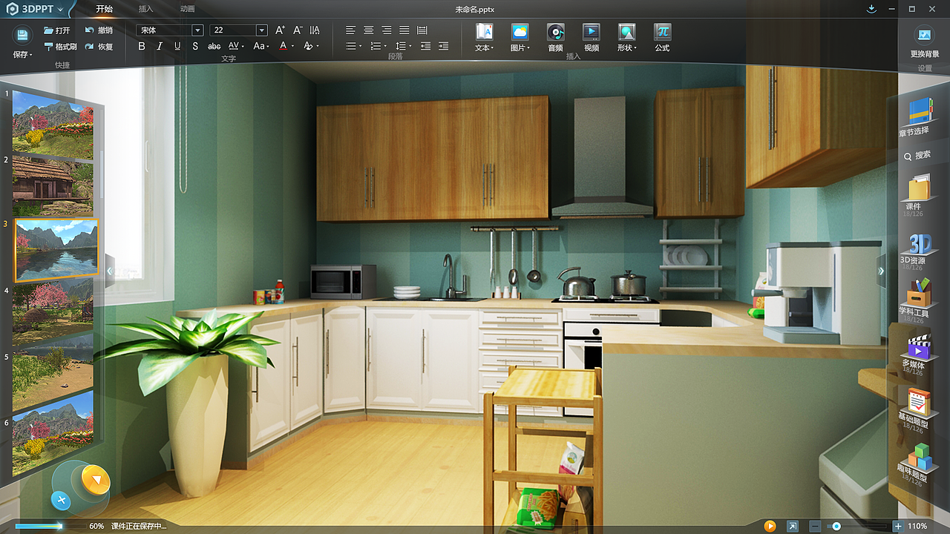Open the 图片 picture insert dropdown
950x534 pixels.
[x=520, y=37]
